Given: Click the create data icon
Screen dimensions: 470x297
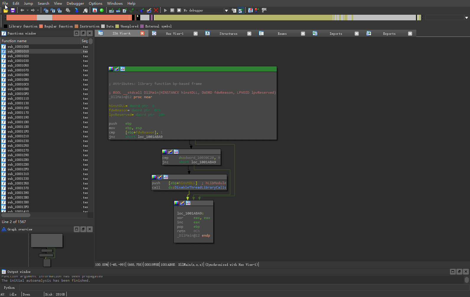Looking at the screenshot, I should click(x=118, y=10).
